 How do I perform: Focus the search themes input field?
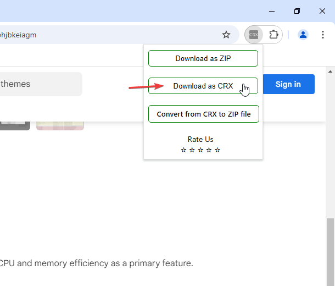click(38, 84)
